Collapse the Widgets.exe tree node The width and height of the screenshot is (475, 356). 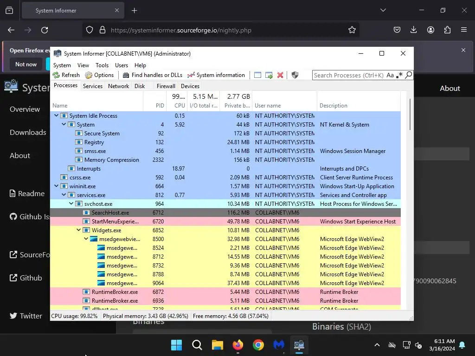(x=79, y=230)
